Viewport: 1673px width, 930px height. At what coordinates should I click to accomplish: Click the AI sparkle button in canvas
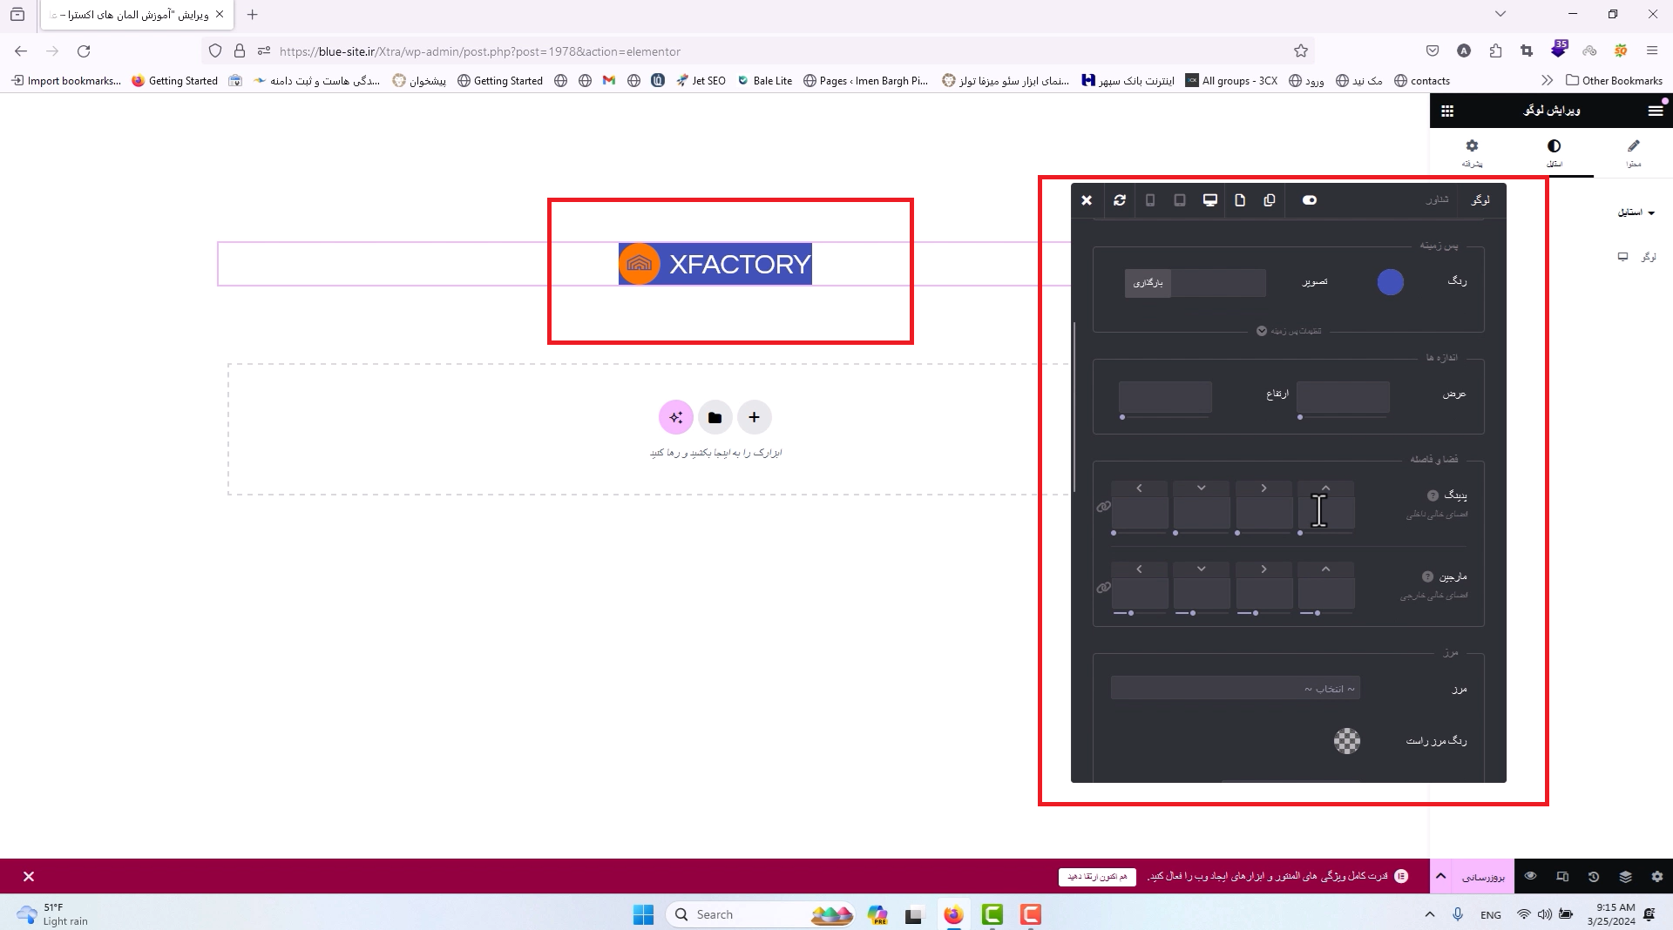(x=676, y=418)
